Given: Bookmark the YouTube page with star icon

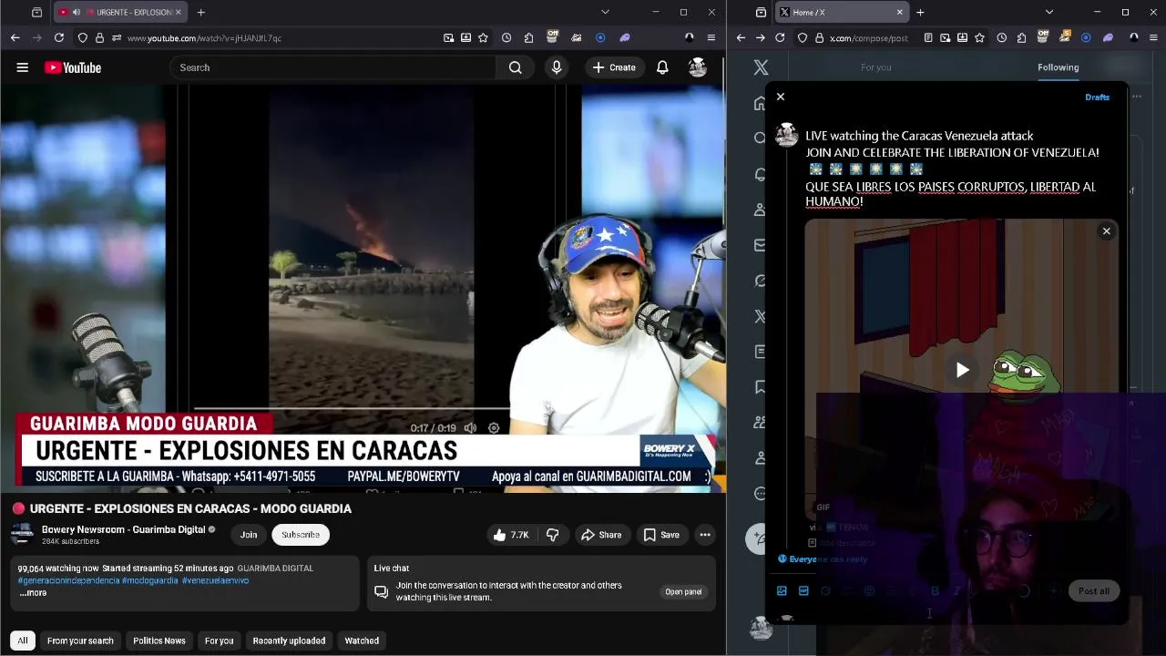Looking at the screenshot, I should (483, 37).
